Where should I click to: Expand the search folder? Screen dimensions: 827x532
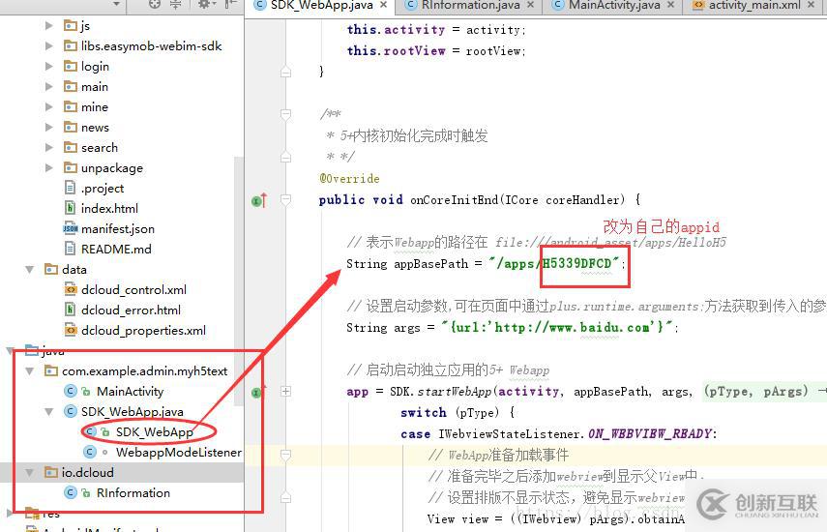[x=49, y=147]
